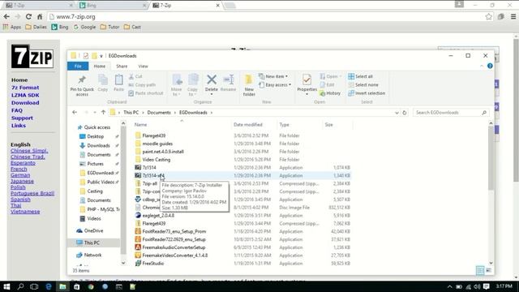The height and width of the screenshot is (292, 519).
Task: Select the Home ribbon tab
Action: pos(99,67)
